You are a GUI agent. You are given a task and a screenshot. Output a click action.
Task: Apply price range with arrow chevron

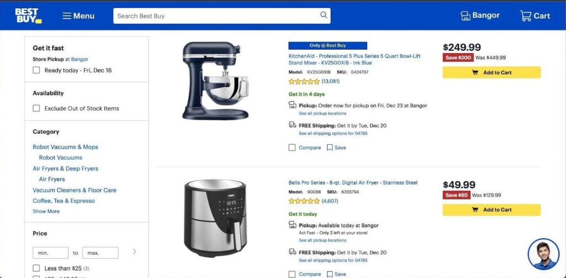[x=134, y=251]
